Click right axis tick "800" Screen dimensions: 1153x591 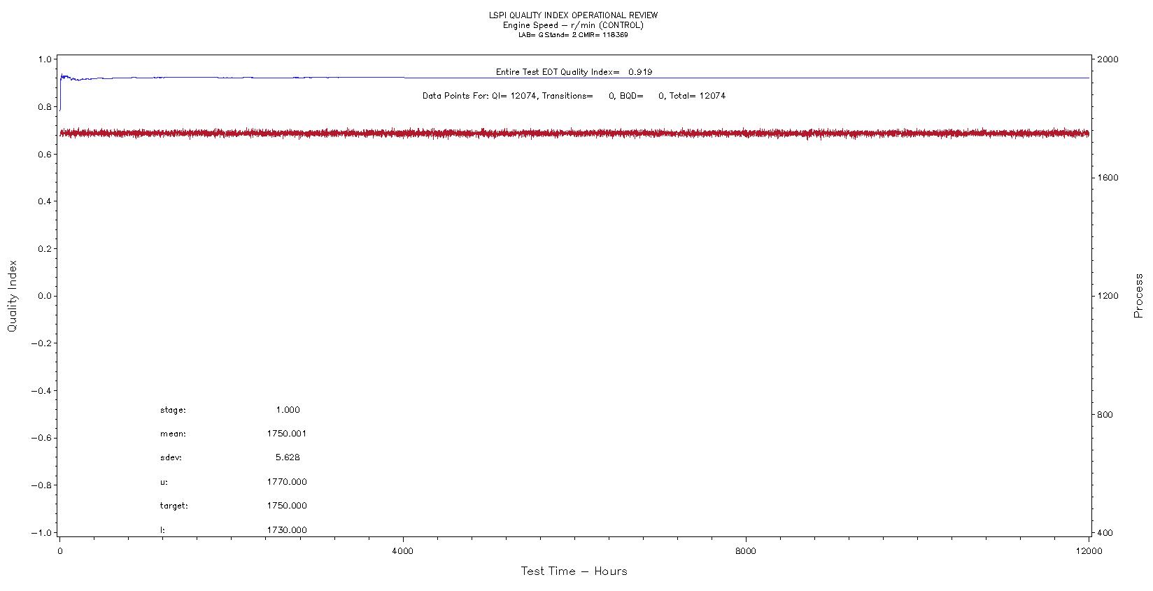pyautogui.click(x=1105, y=415)
